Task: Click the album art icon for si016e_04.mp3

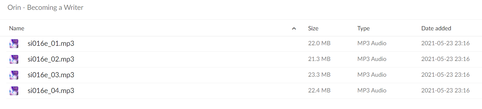Action: (14, 91)
